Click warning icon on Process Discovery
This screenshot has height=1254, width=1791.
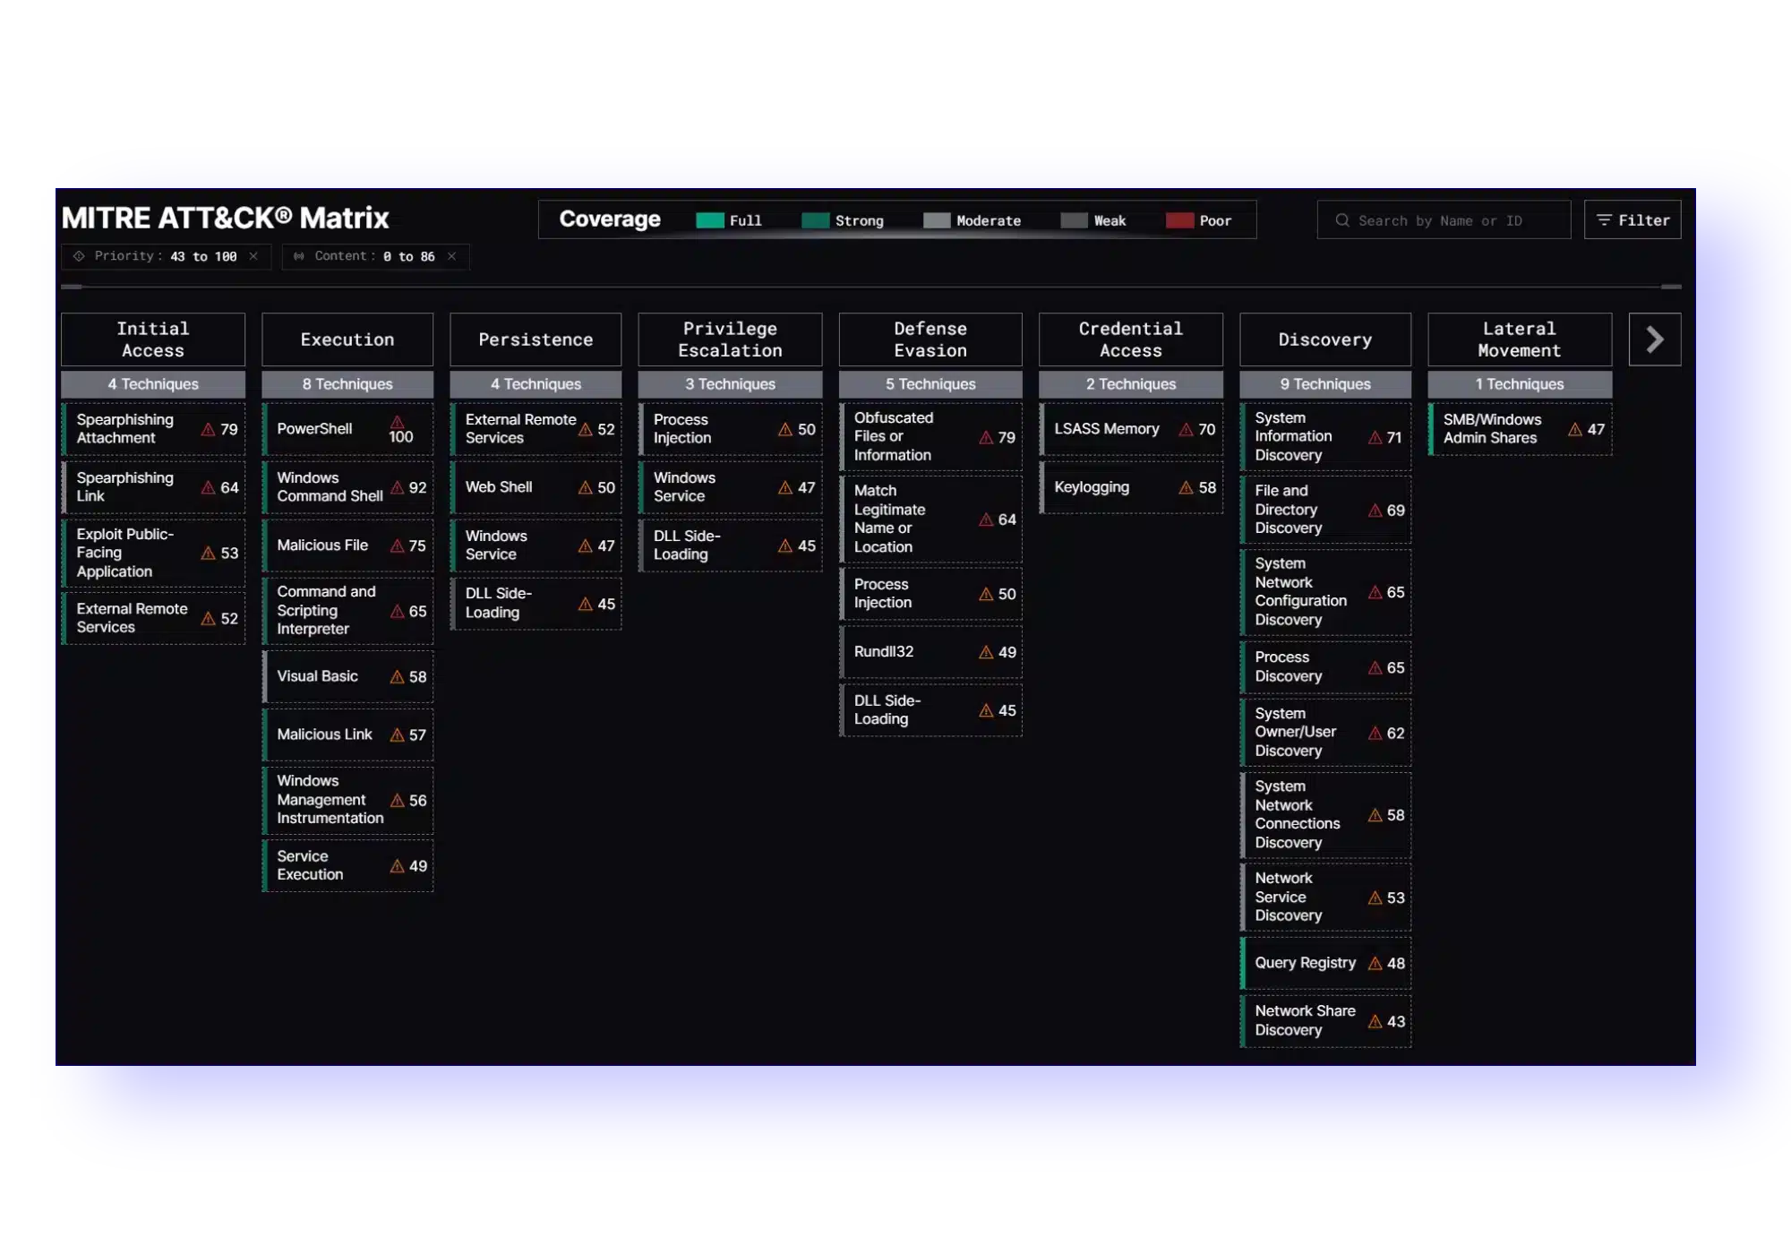pyautogui.click(x=1375, y=667)
